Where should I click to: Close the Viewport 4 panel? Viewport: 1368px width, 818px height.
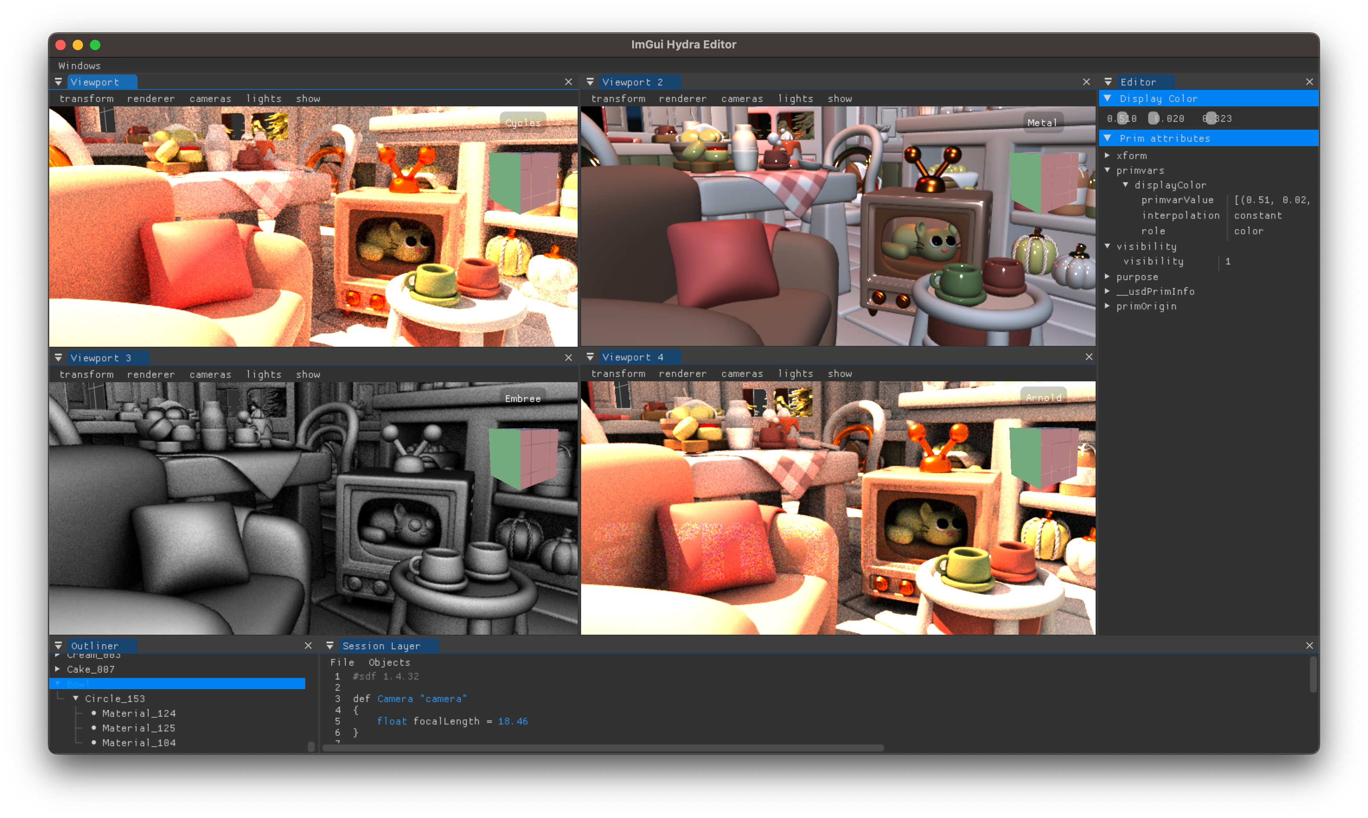coord(1089,357)
